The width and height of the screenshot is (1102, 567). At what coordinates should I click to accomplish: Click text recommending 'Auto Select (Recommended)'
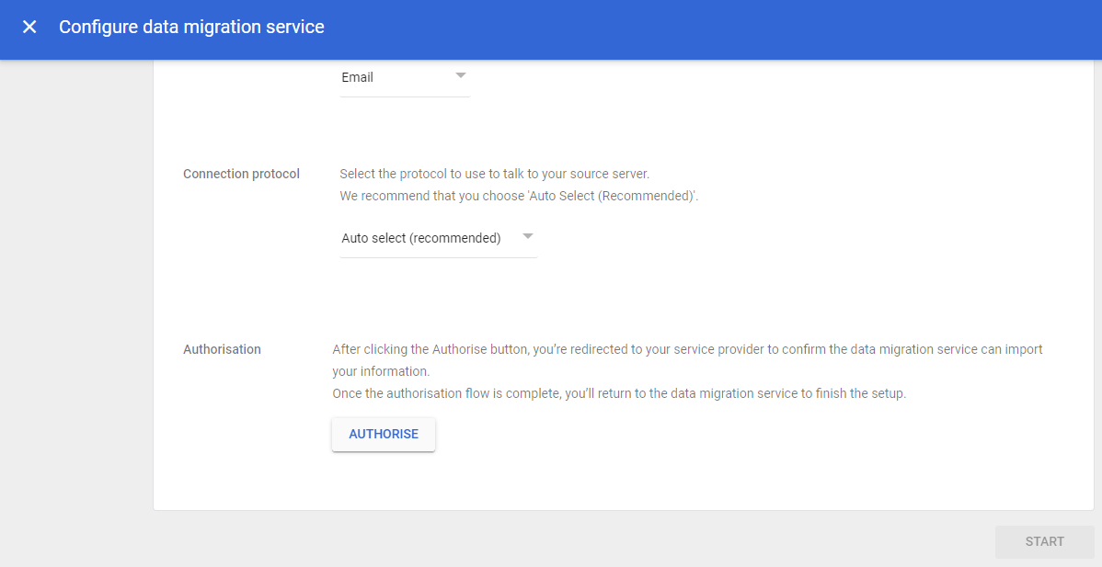(x=519, y=196)
